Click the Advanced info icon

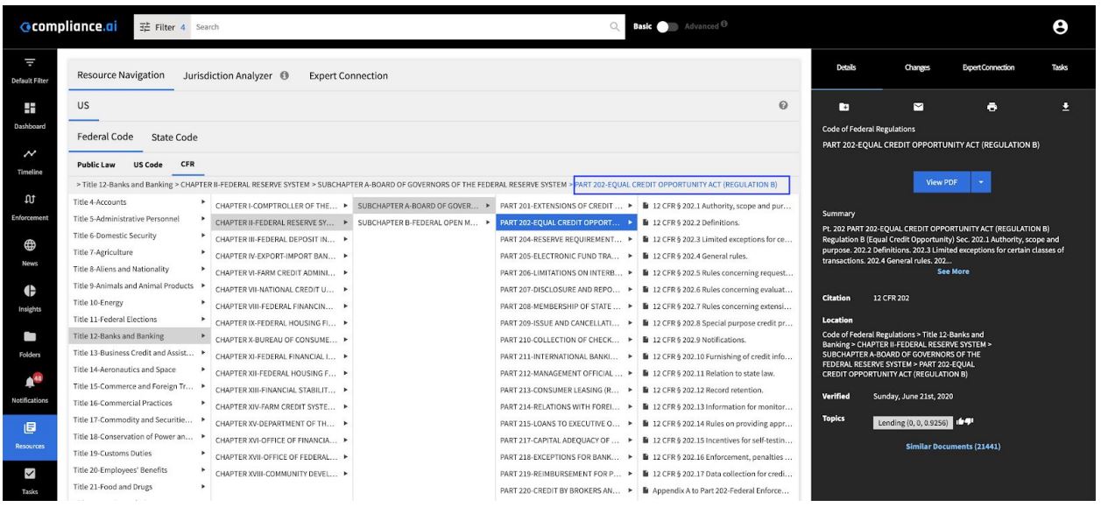coord(724,25)
